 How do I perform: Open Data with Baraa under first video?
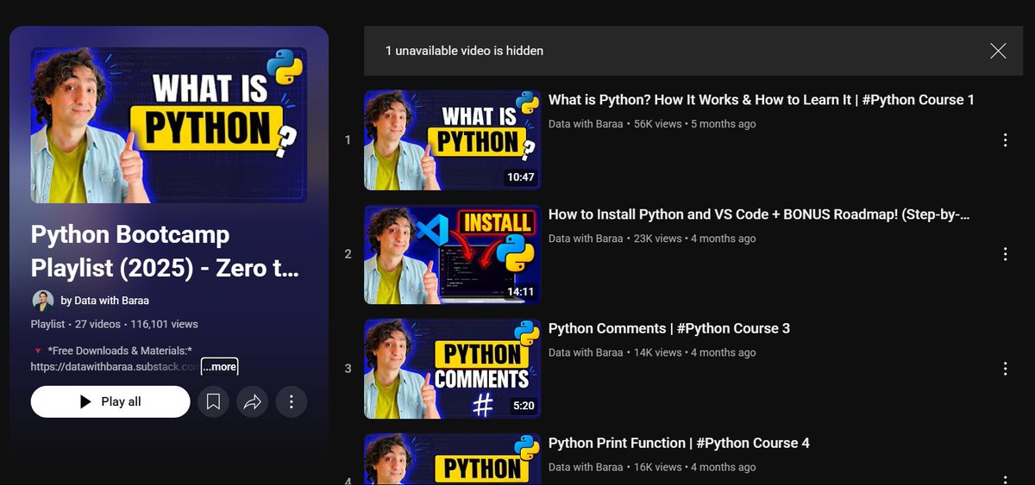pyautogui.click(x=586, y=124)
